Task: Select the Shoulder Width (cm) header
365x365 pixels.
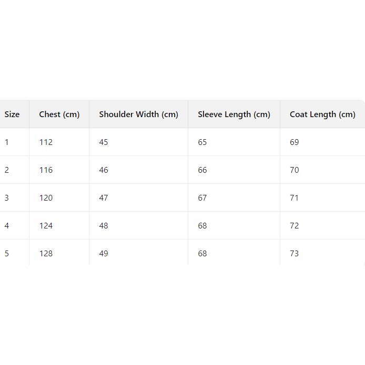Action: pos(139,114)
